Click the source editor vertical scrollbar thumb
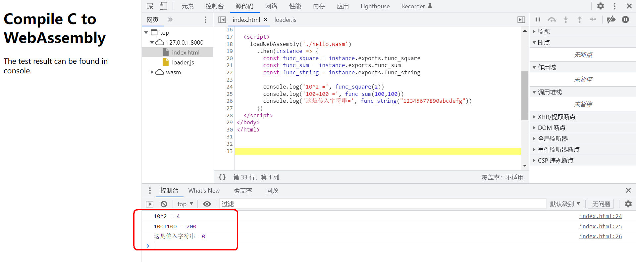This screenshot has width=636, height=262. point(525,96)
